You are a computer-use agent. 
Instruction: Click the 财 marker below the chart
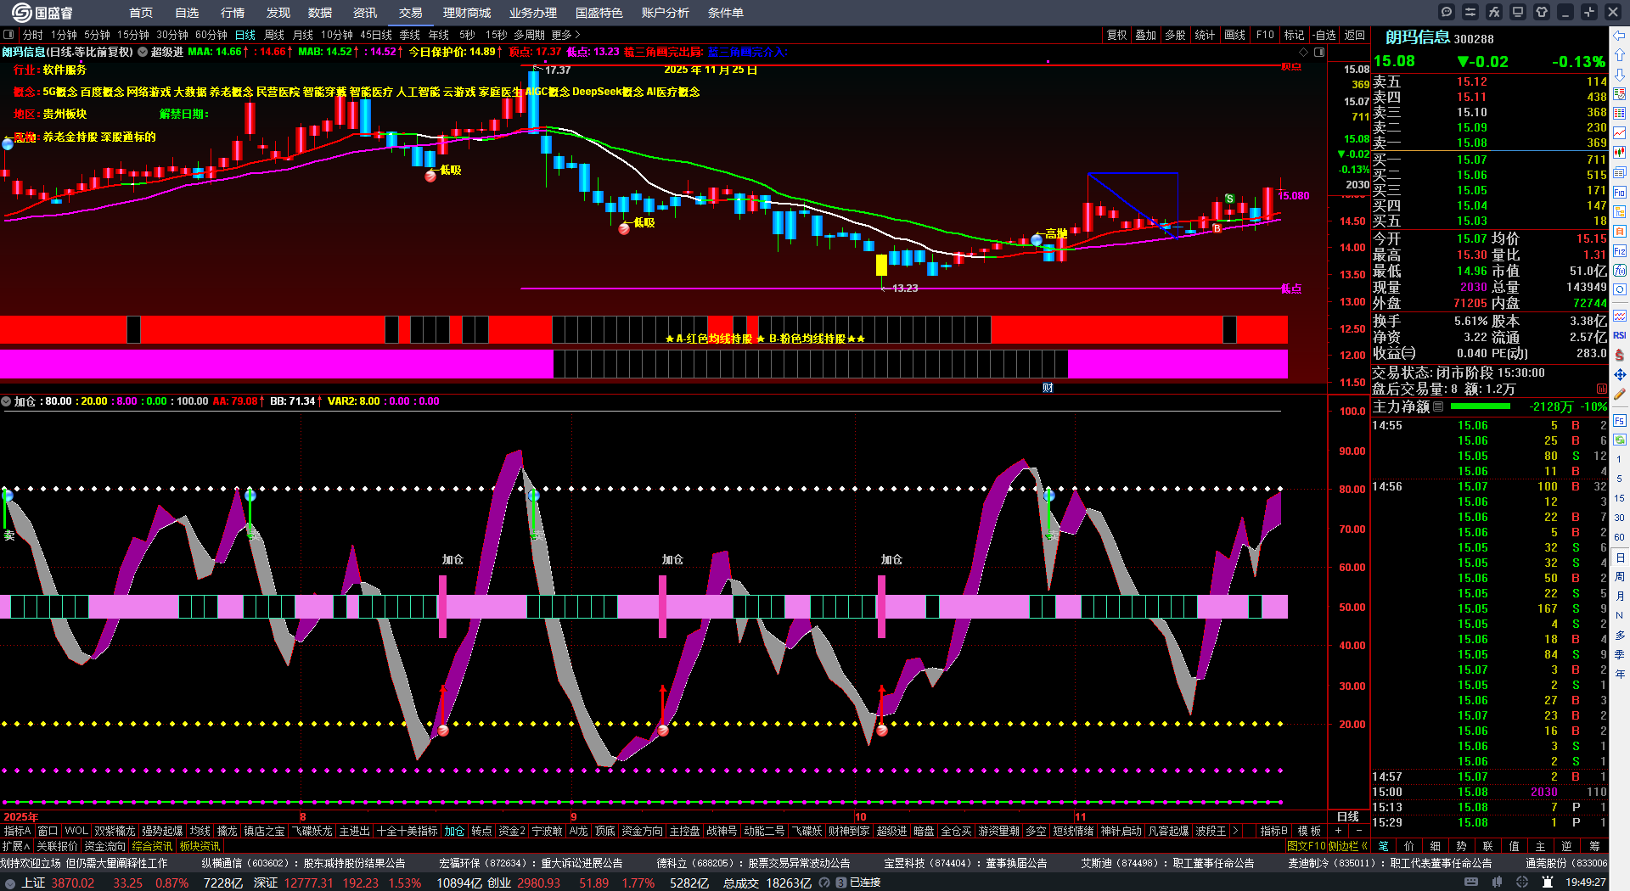[x=1048, y=388]
